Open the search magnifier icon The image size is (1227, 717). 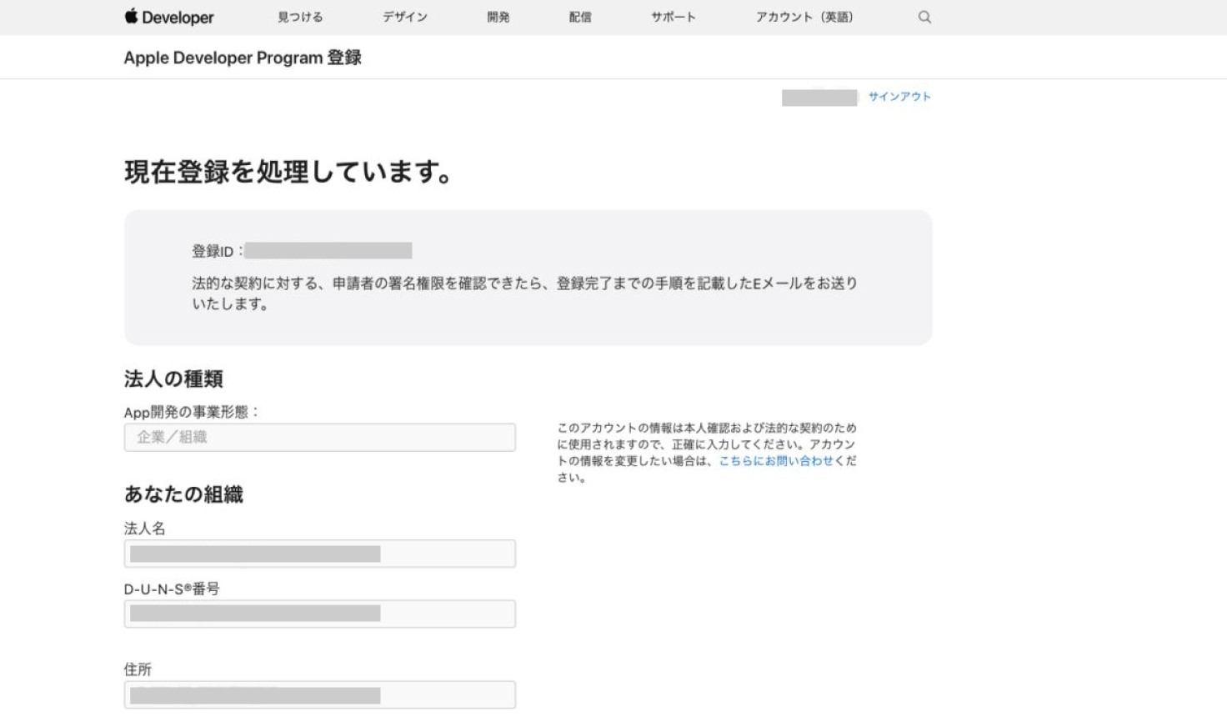coord(924,17)
